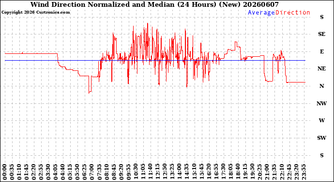Click the NW axis label

[x=321, y=103]
